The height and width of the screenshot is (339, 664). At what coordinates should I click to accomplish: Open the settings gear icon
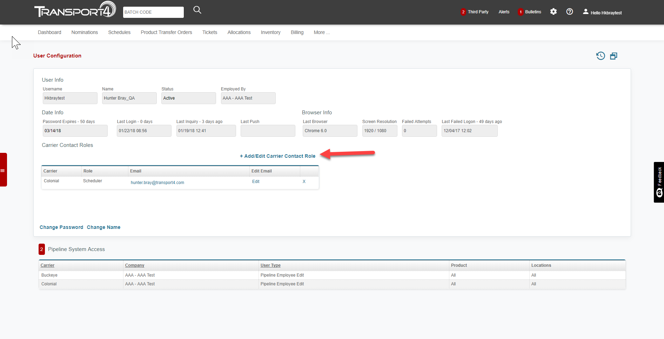(x=554, y=12)
